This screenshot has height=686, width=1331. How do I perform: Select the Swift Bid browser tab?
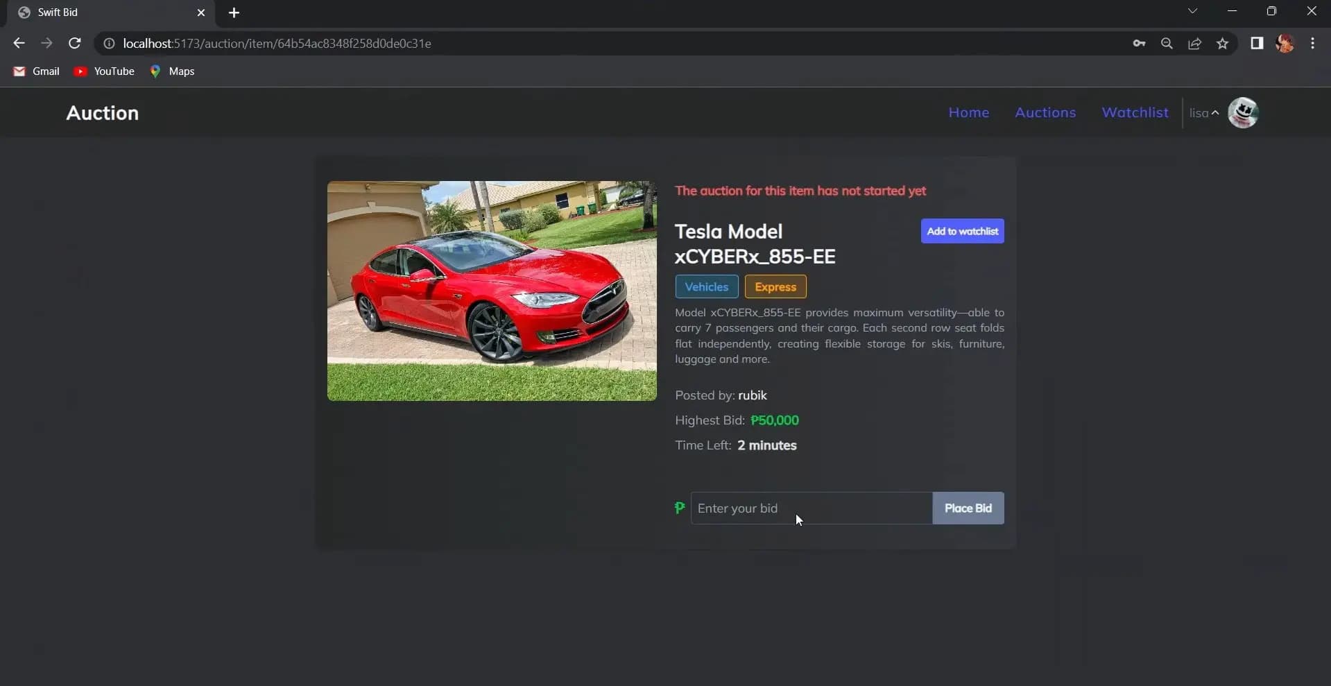pos(111,12)
